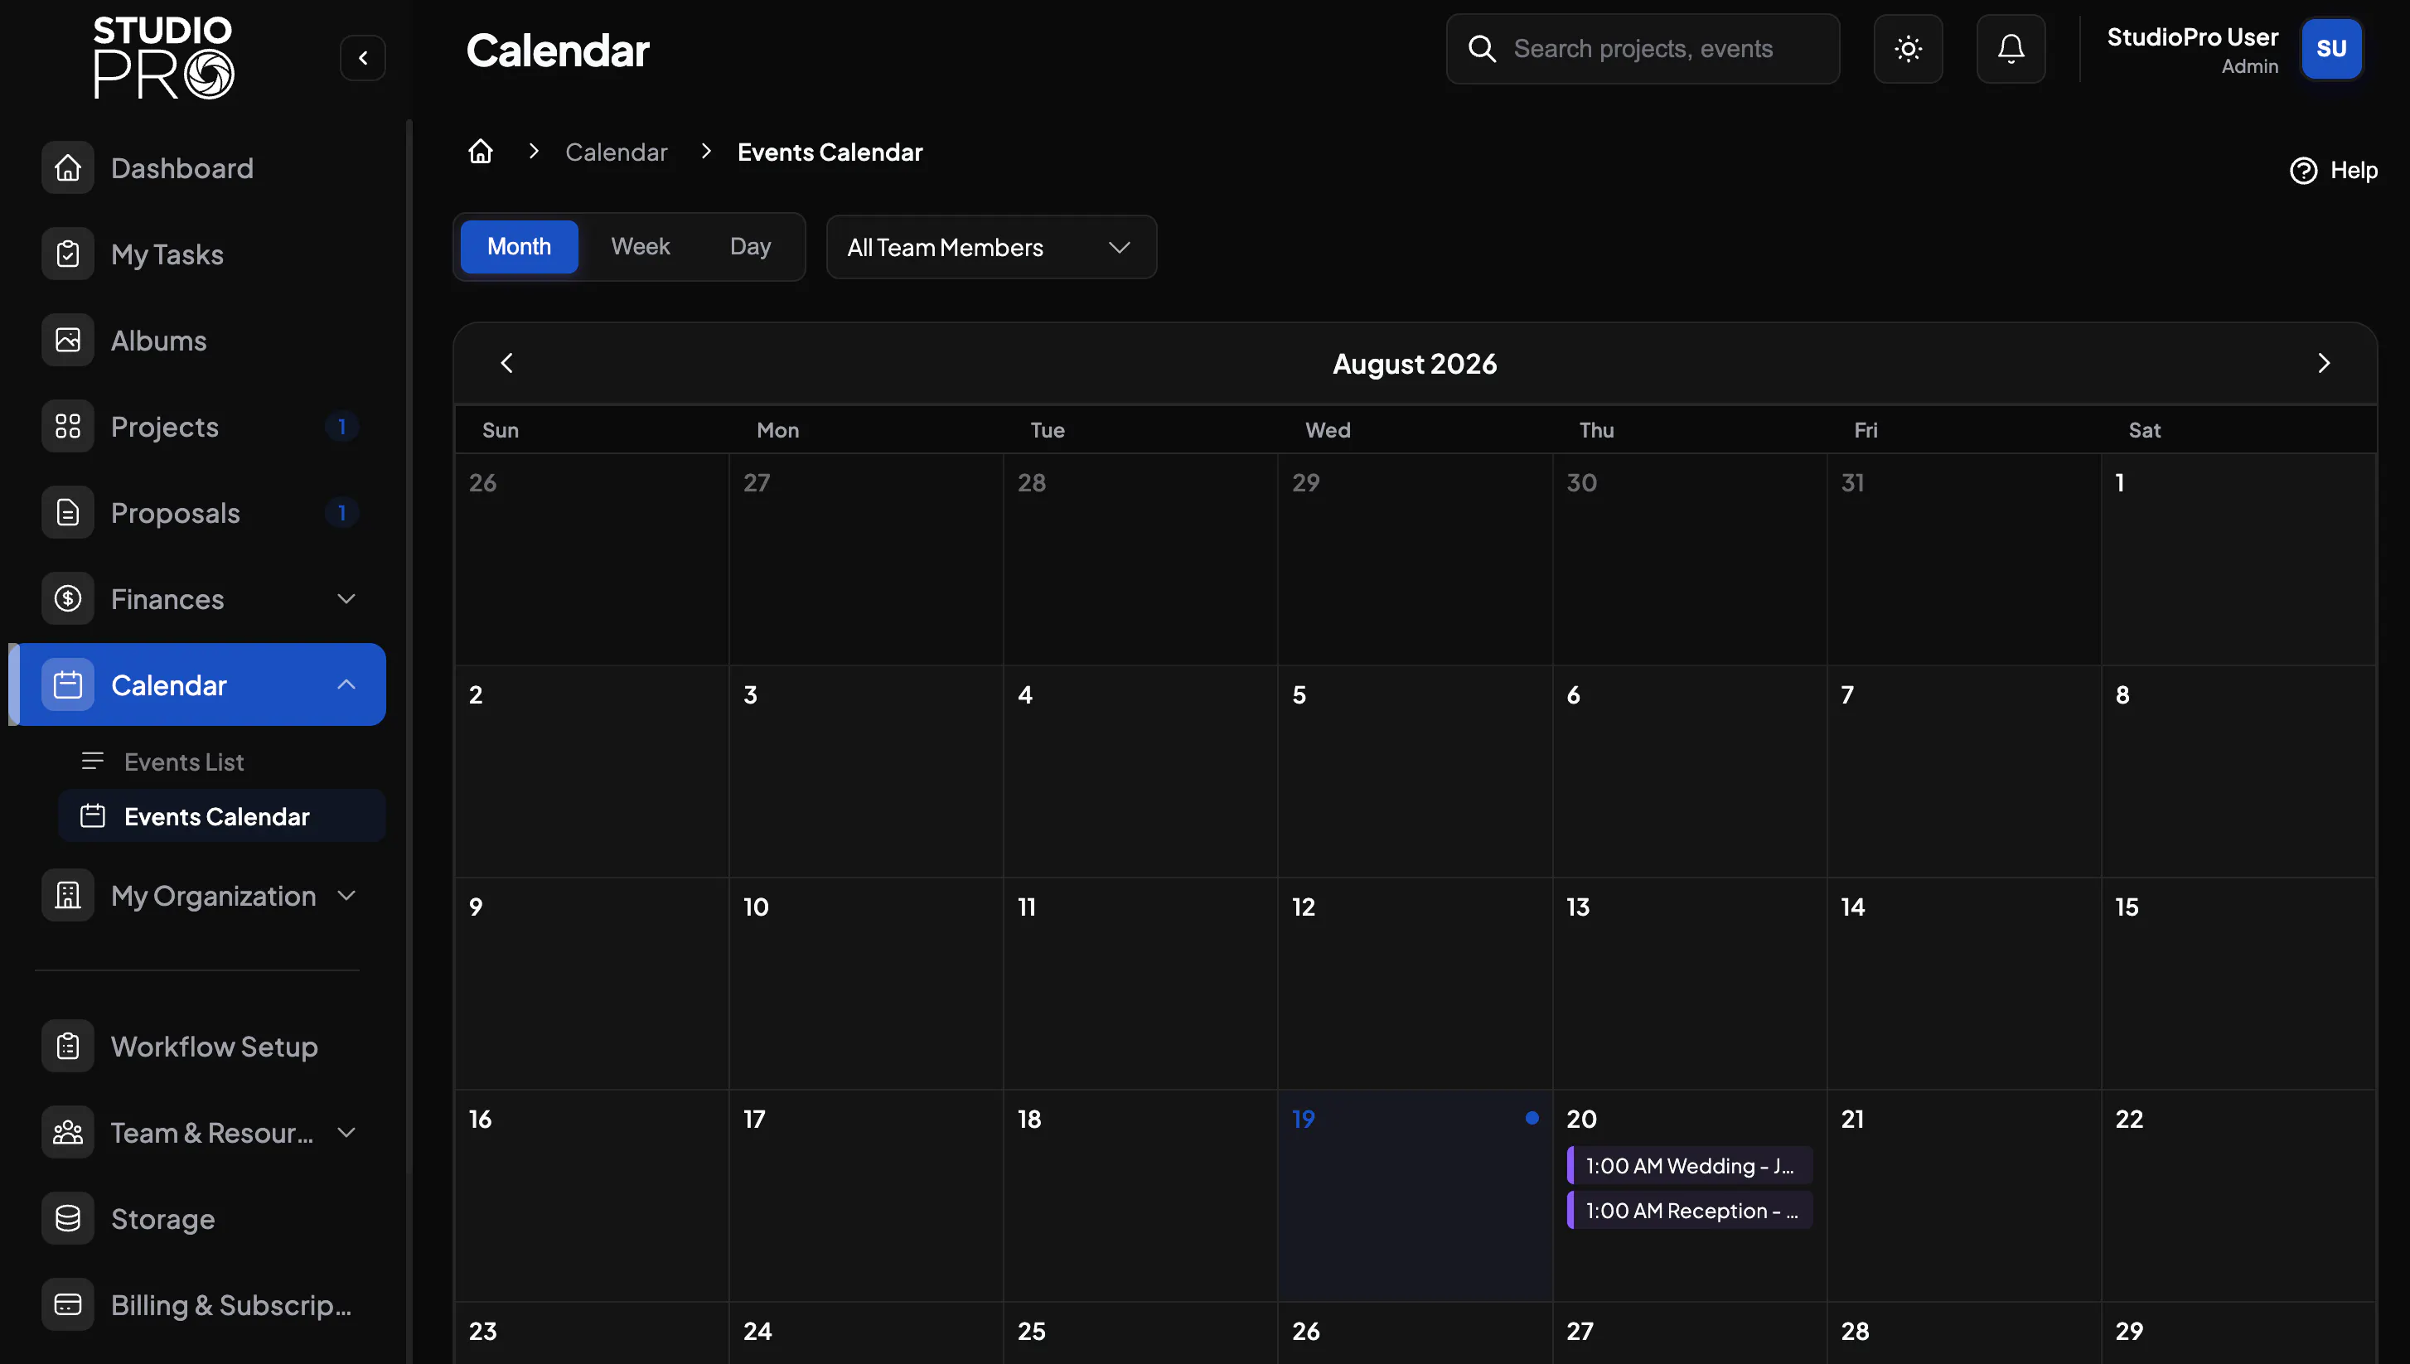Select date cell 7 on Friday
Image resolution: width=2410 pixels, height=1364 pixels.
coord(1964,771)
